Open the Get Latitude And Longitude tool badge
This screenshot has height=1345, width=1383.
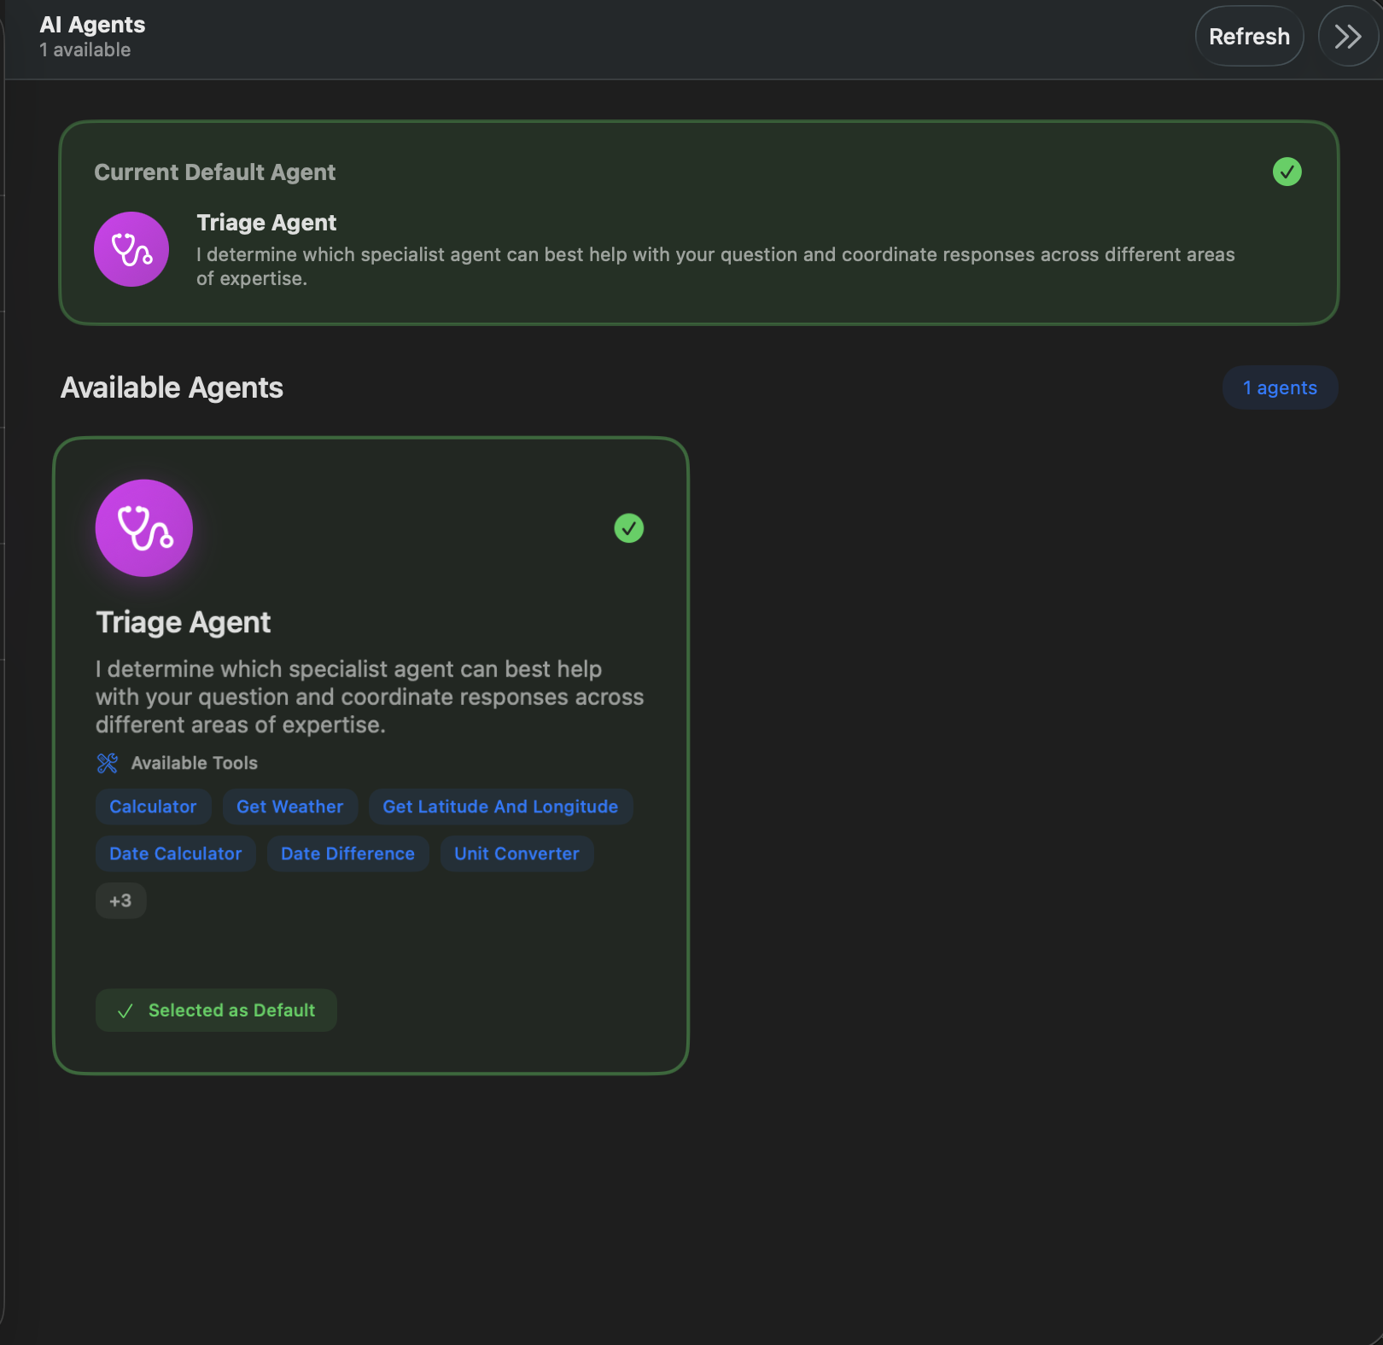click(499, 806)
